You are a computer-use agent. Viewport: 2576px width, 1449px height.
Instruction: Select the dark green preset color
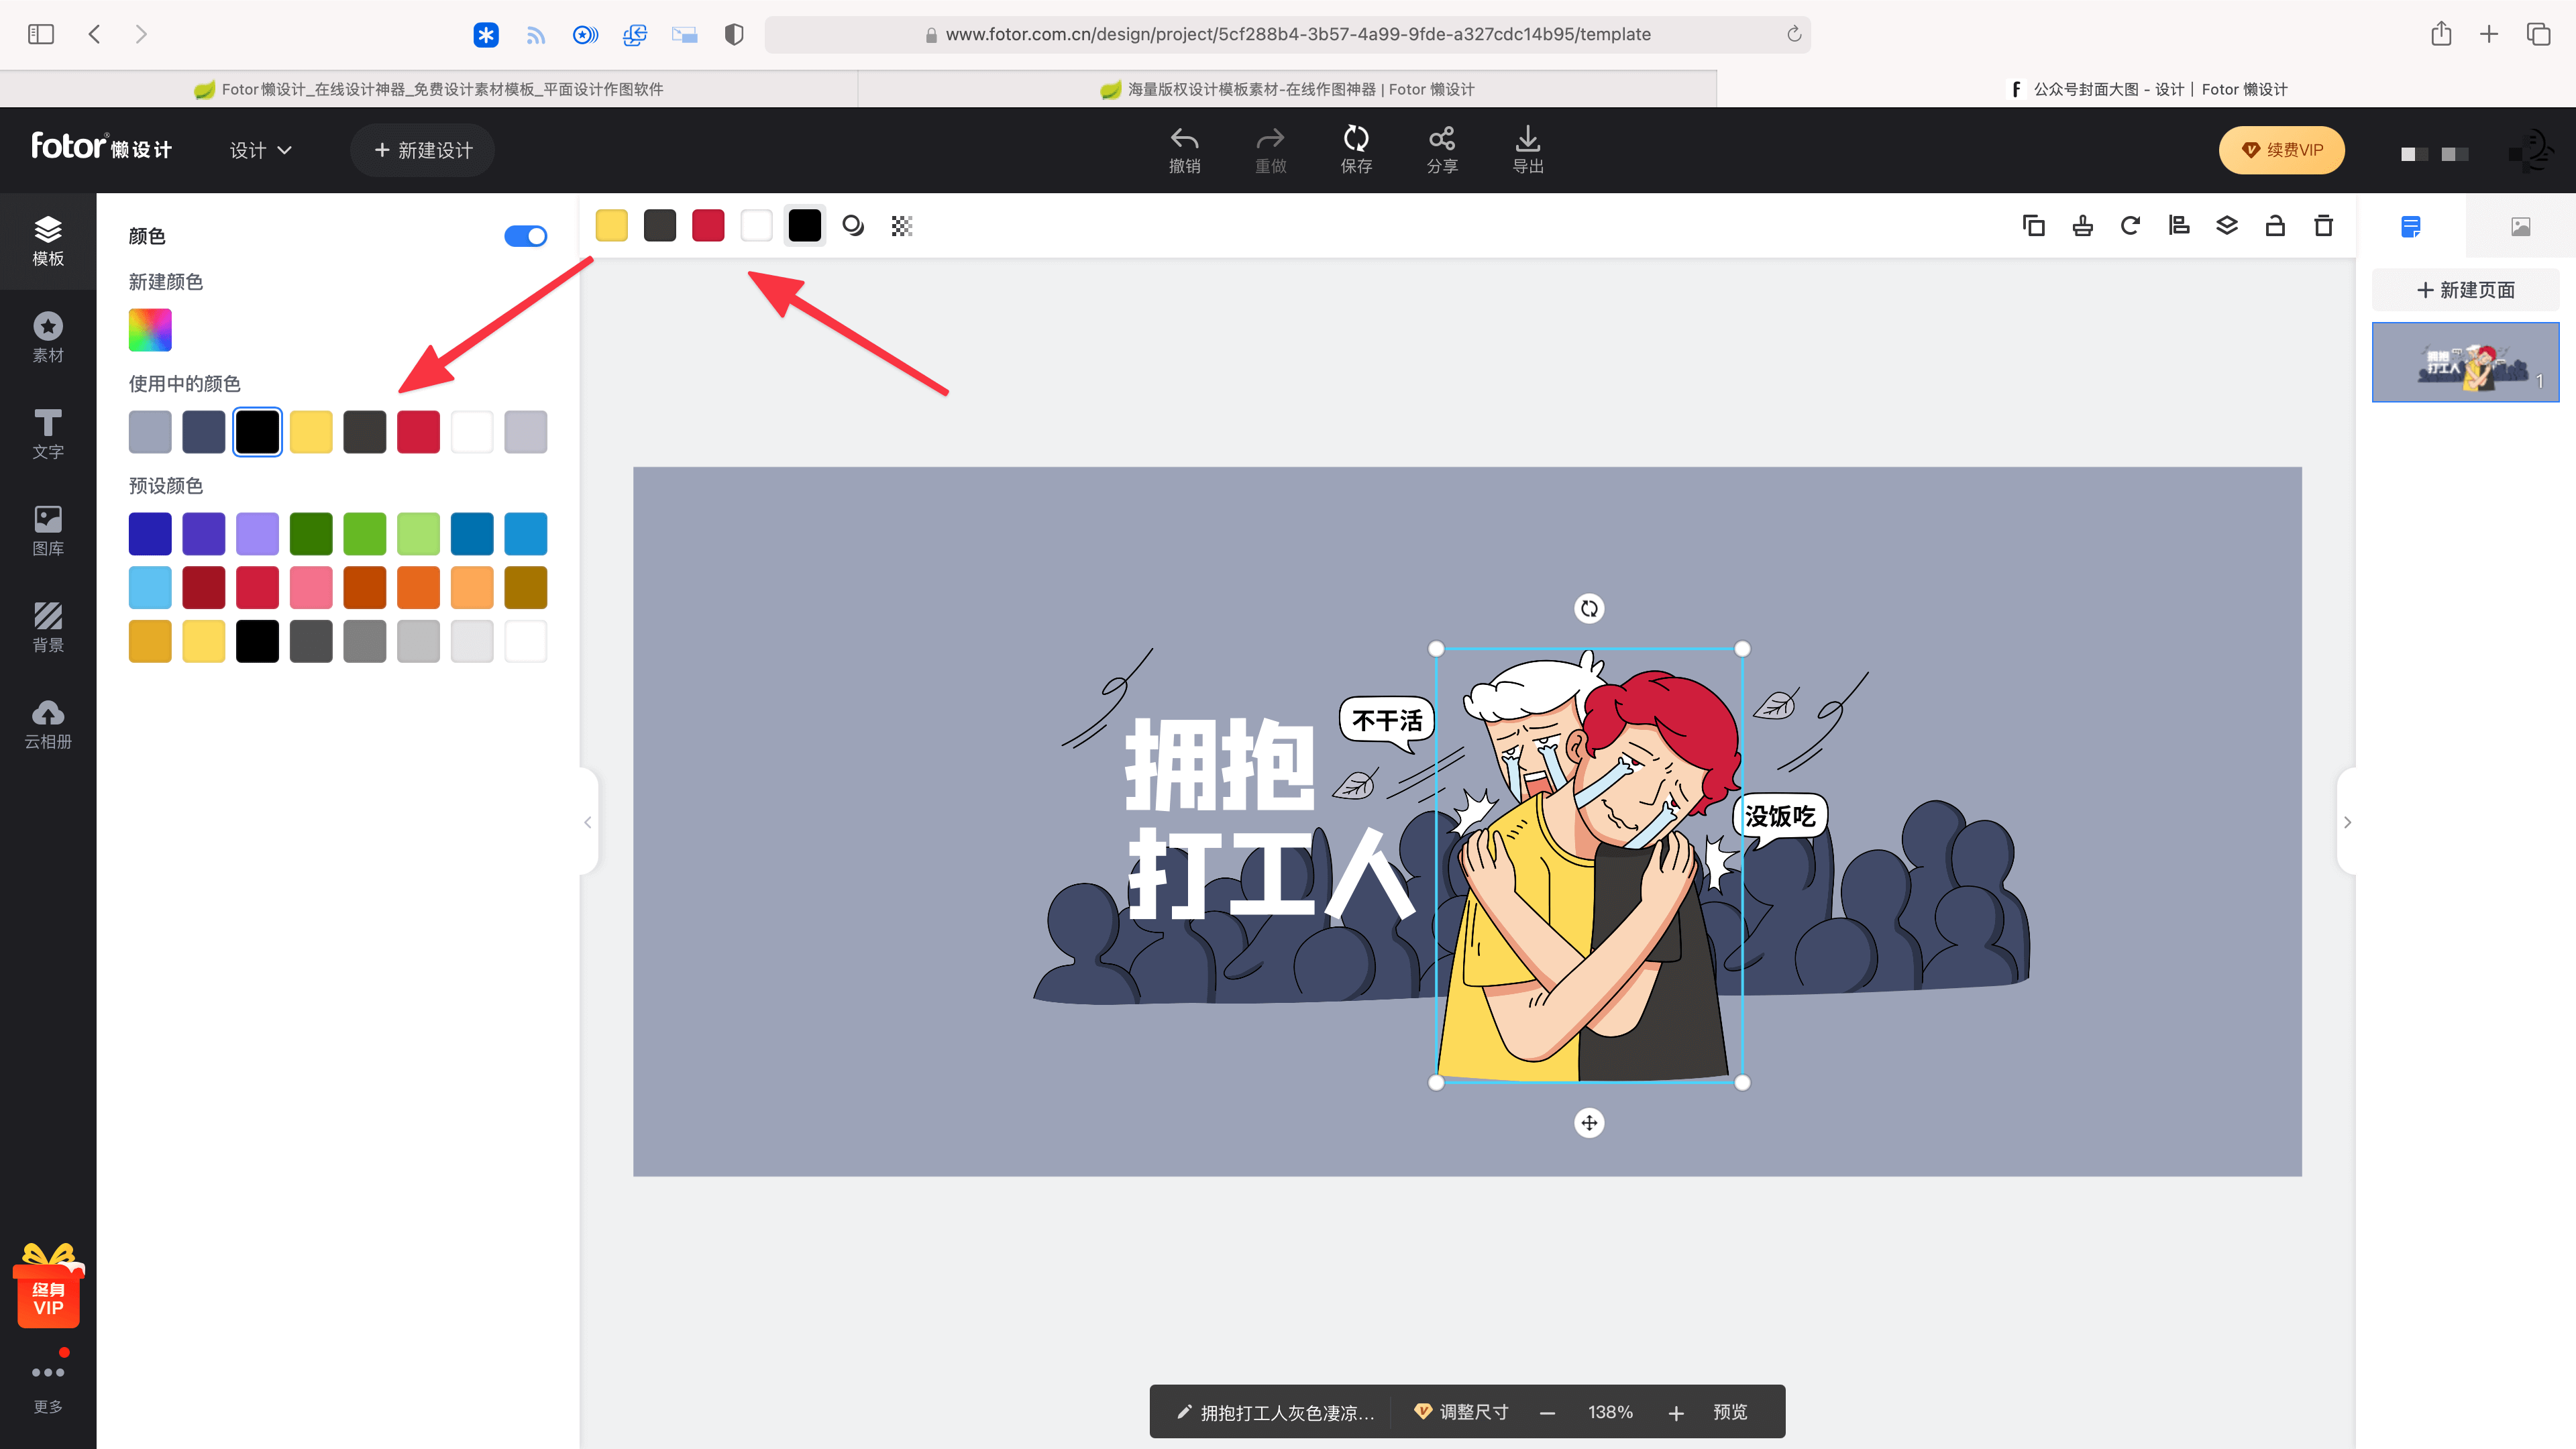pos(311,534)
